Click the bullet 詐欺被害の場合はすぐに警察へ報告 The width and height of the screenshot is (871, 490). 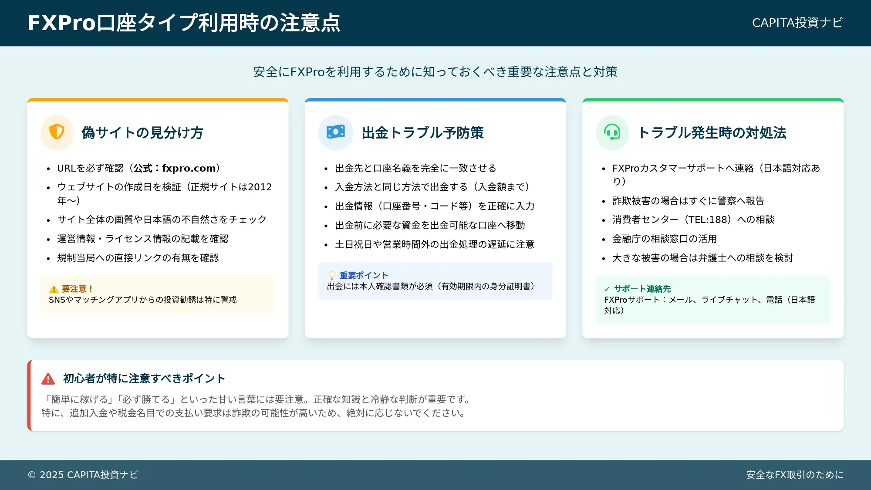pyautogui.click(x=688, y=201)
